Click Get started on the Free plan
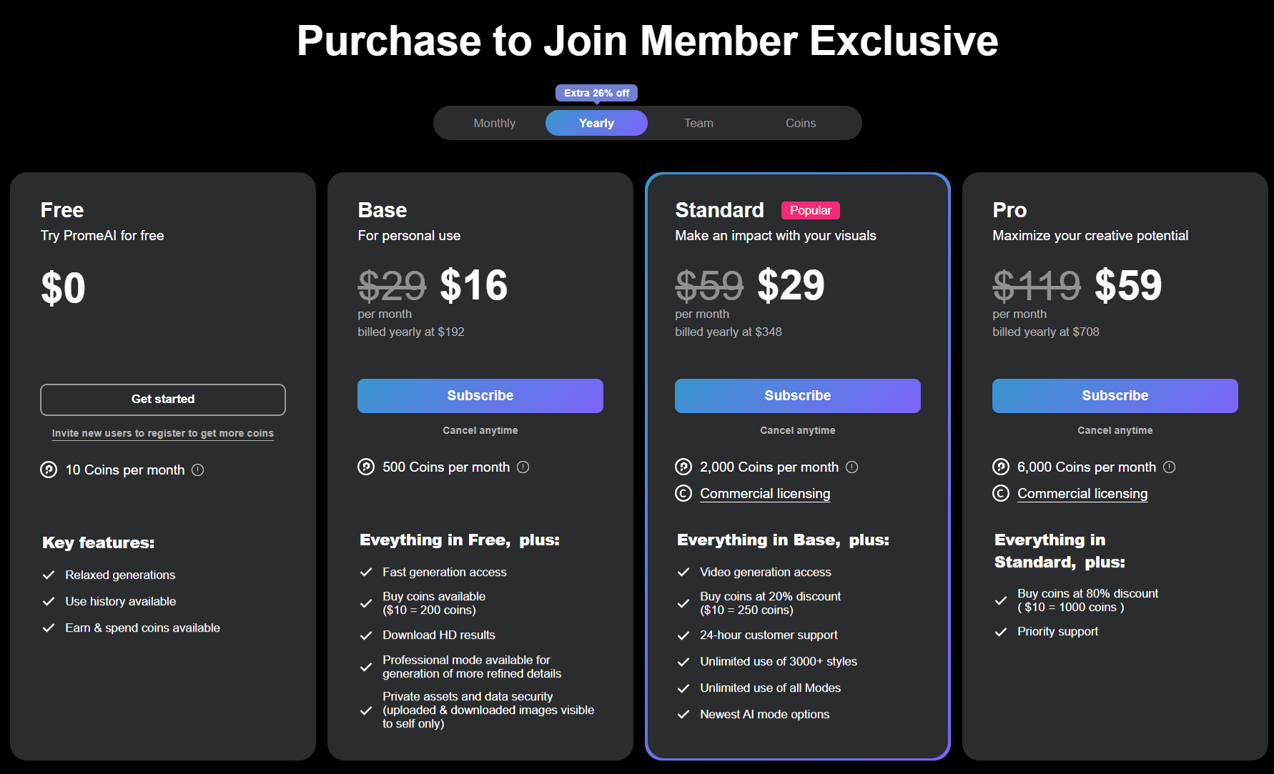 162,399
